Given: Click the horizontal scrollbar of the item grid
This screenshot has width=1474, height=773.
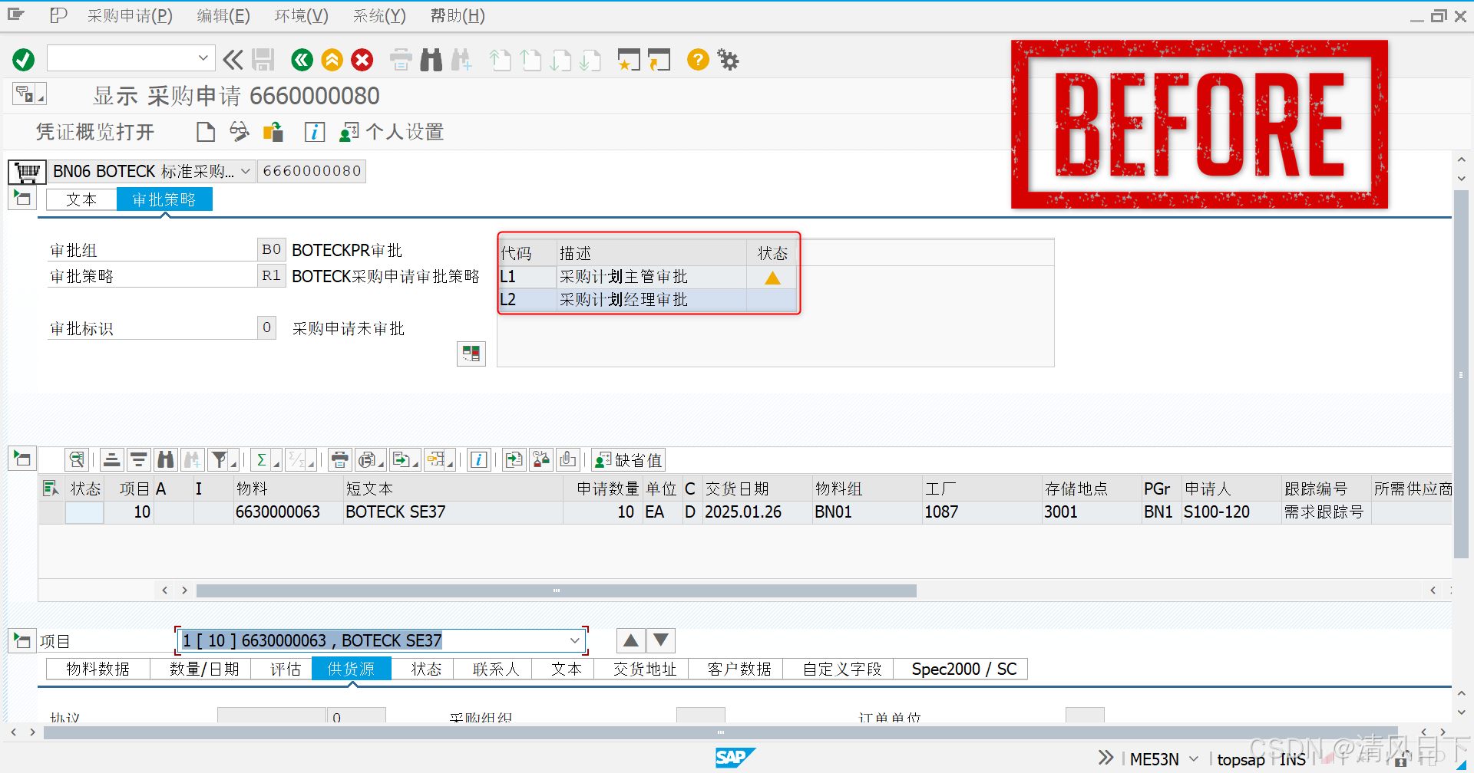Looking at the screenshot, I should pos(557,590).
